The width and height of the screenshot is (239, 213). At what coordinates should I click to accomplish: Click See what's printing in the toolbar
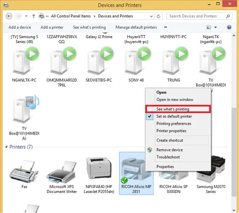(89, 28)
